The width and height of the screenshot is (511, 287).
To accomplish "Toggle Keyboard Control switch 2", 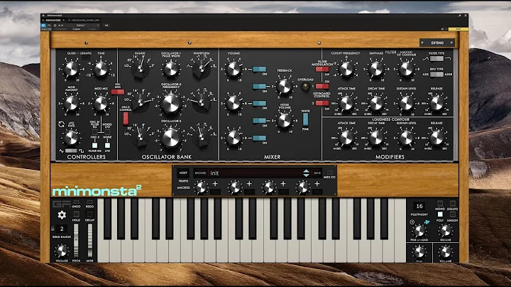I will 322,104.
